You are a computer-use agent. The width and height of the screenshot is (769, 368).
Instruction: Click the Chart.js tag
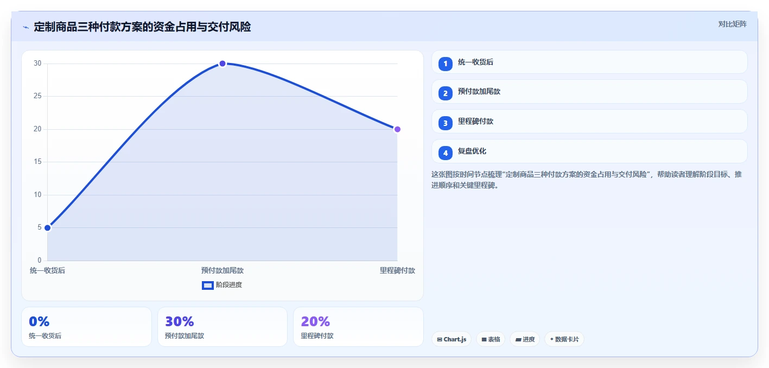click(x=452, y=339)
